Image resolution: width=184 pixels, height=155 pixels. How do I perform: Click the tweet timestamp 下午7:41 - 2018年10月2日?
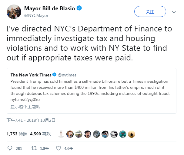31,120
